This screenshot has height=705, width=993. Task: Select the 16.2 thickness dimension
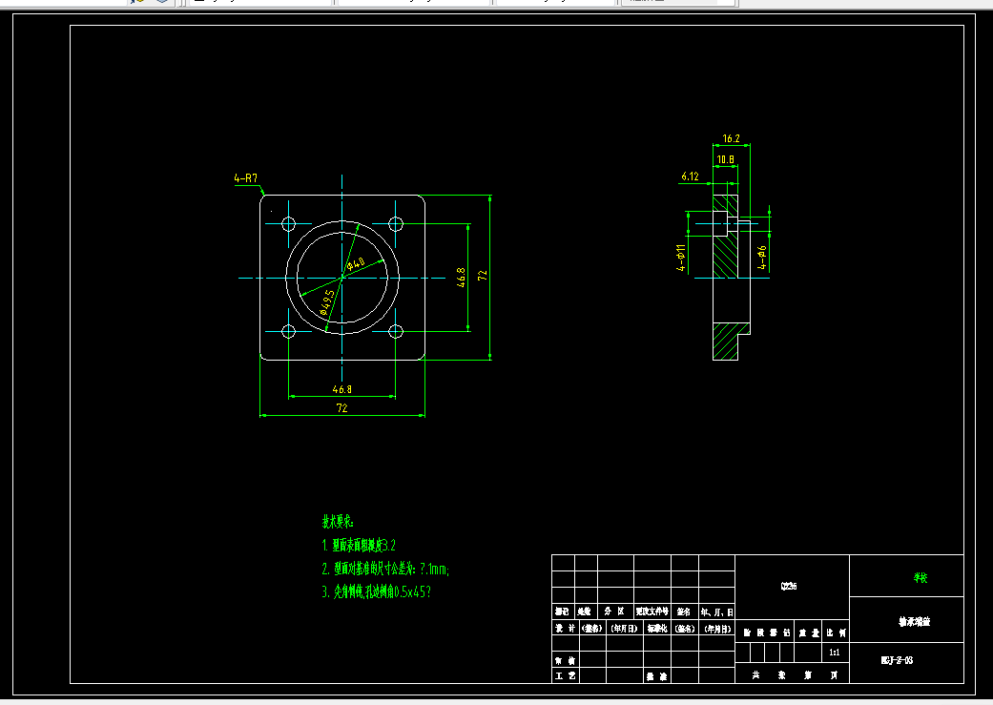[731, 138]
